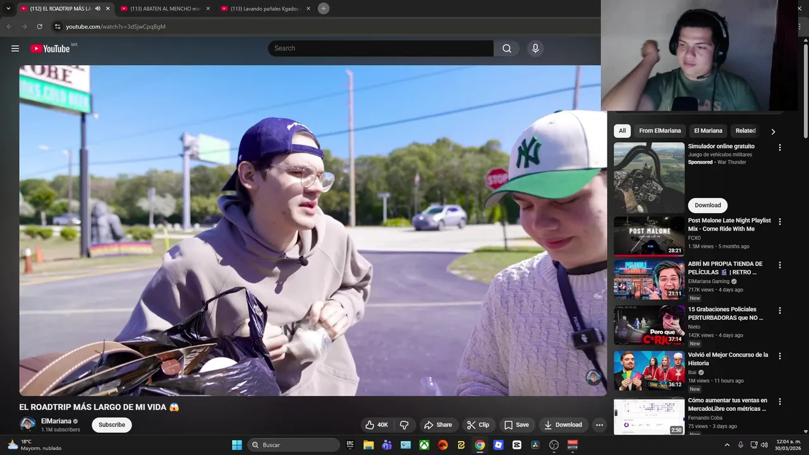Show next filter chips with arrow

(772, 131)
